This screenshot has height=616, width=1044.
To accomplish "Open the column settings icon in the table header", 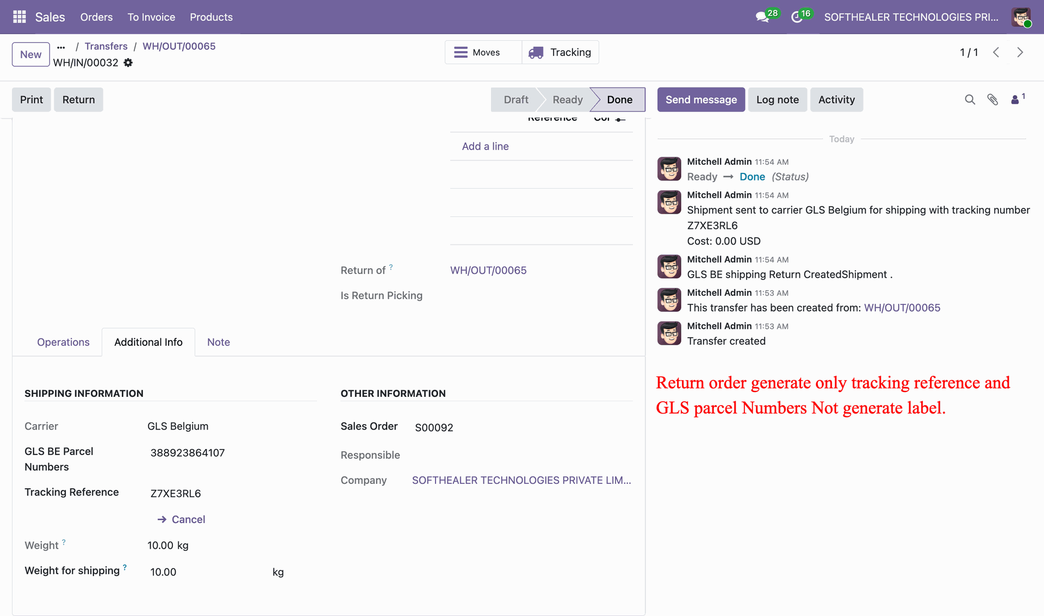I will point(620,119).
